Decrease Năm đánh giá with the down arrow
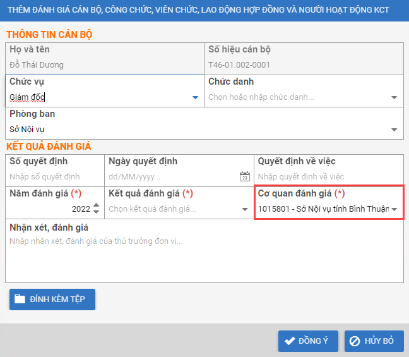 click(96, 212)
